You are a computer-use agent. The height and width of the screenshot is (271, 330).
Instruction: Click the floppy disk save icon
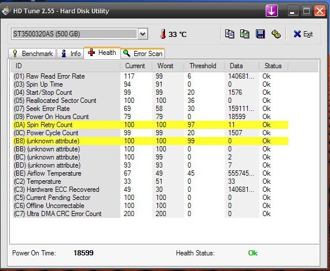point(261,34)
